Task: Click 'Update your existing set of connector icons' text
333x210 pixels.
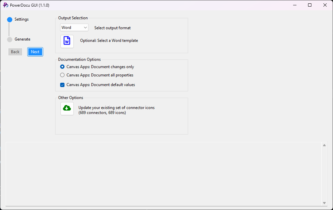Action: (x=116, y=108)
